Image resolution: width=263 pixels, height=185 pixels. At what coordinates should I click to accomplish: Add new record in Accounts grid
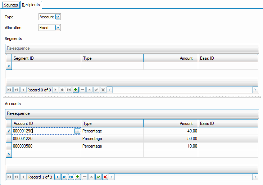click(x=78, y=177)
